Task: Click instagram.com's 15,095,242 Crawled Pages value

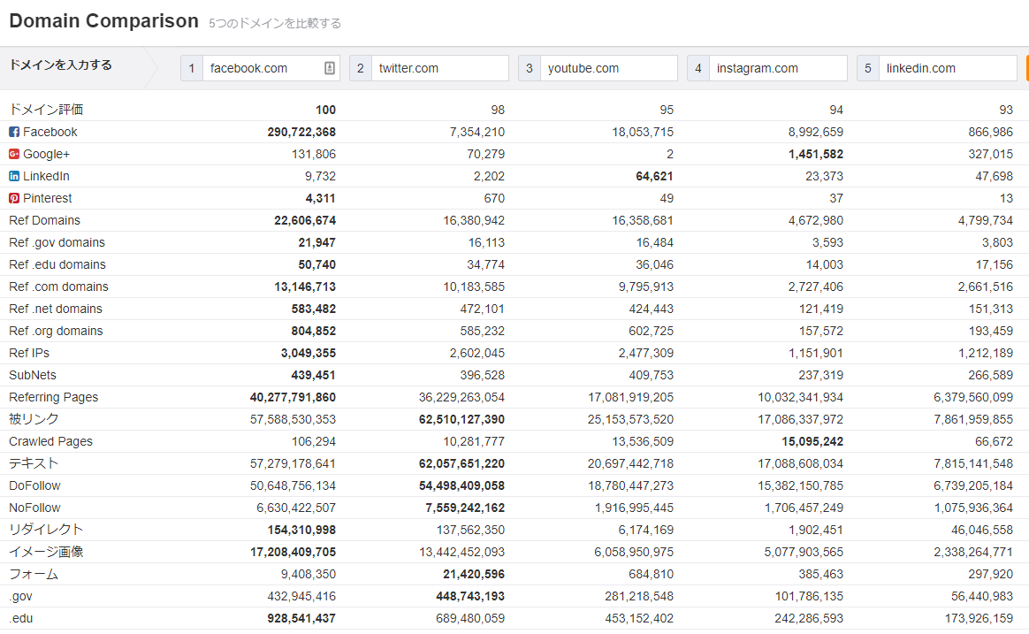Action: (812, 441)
